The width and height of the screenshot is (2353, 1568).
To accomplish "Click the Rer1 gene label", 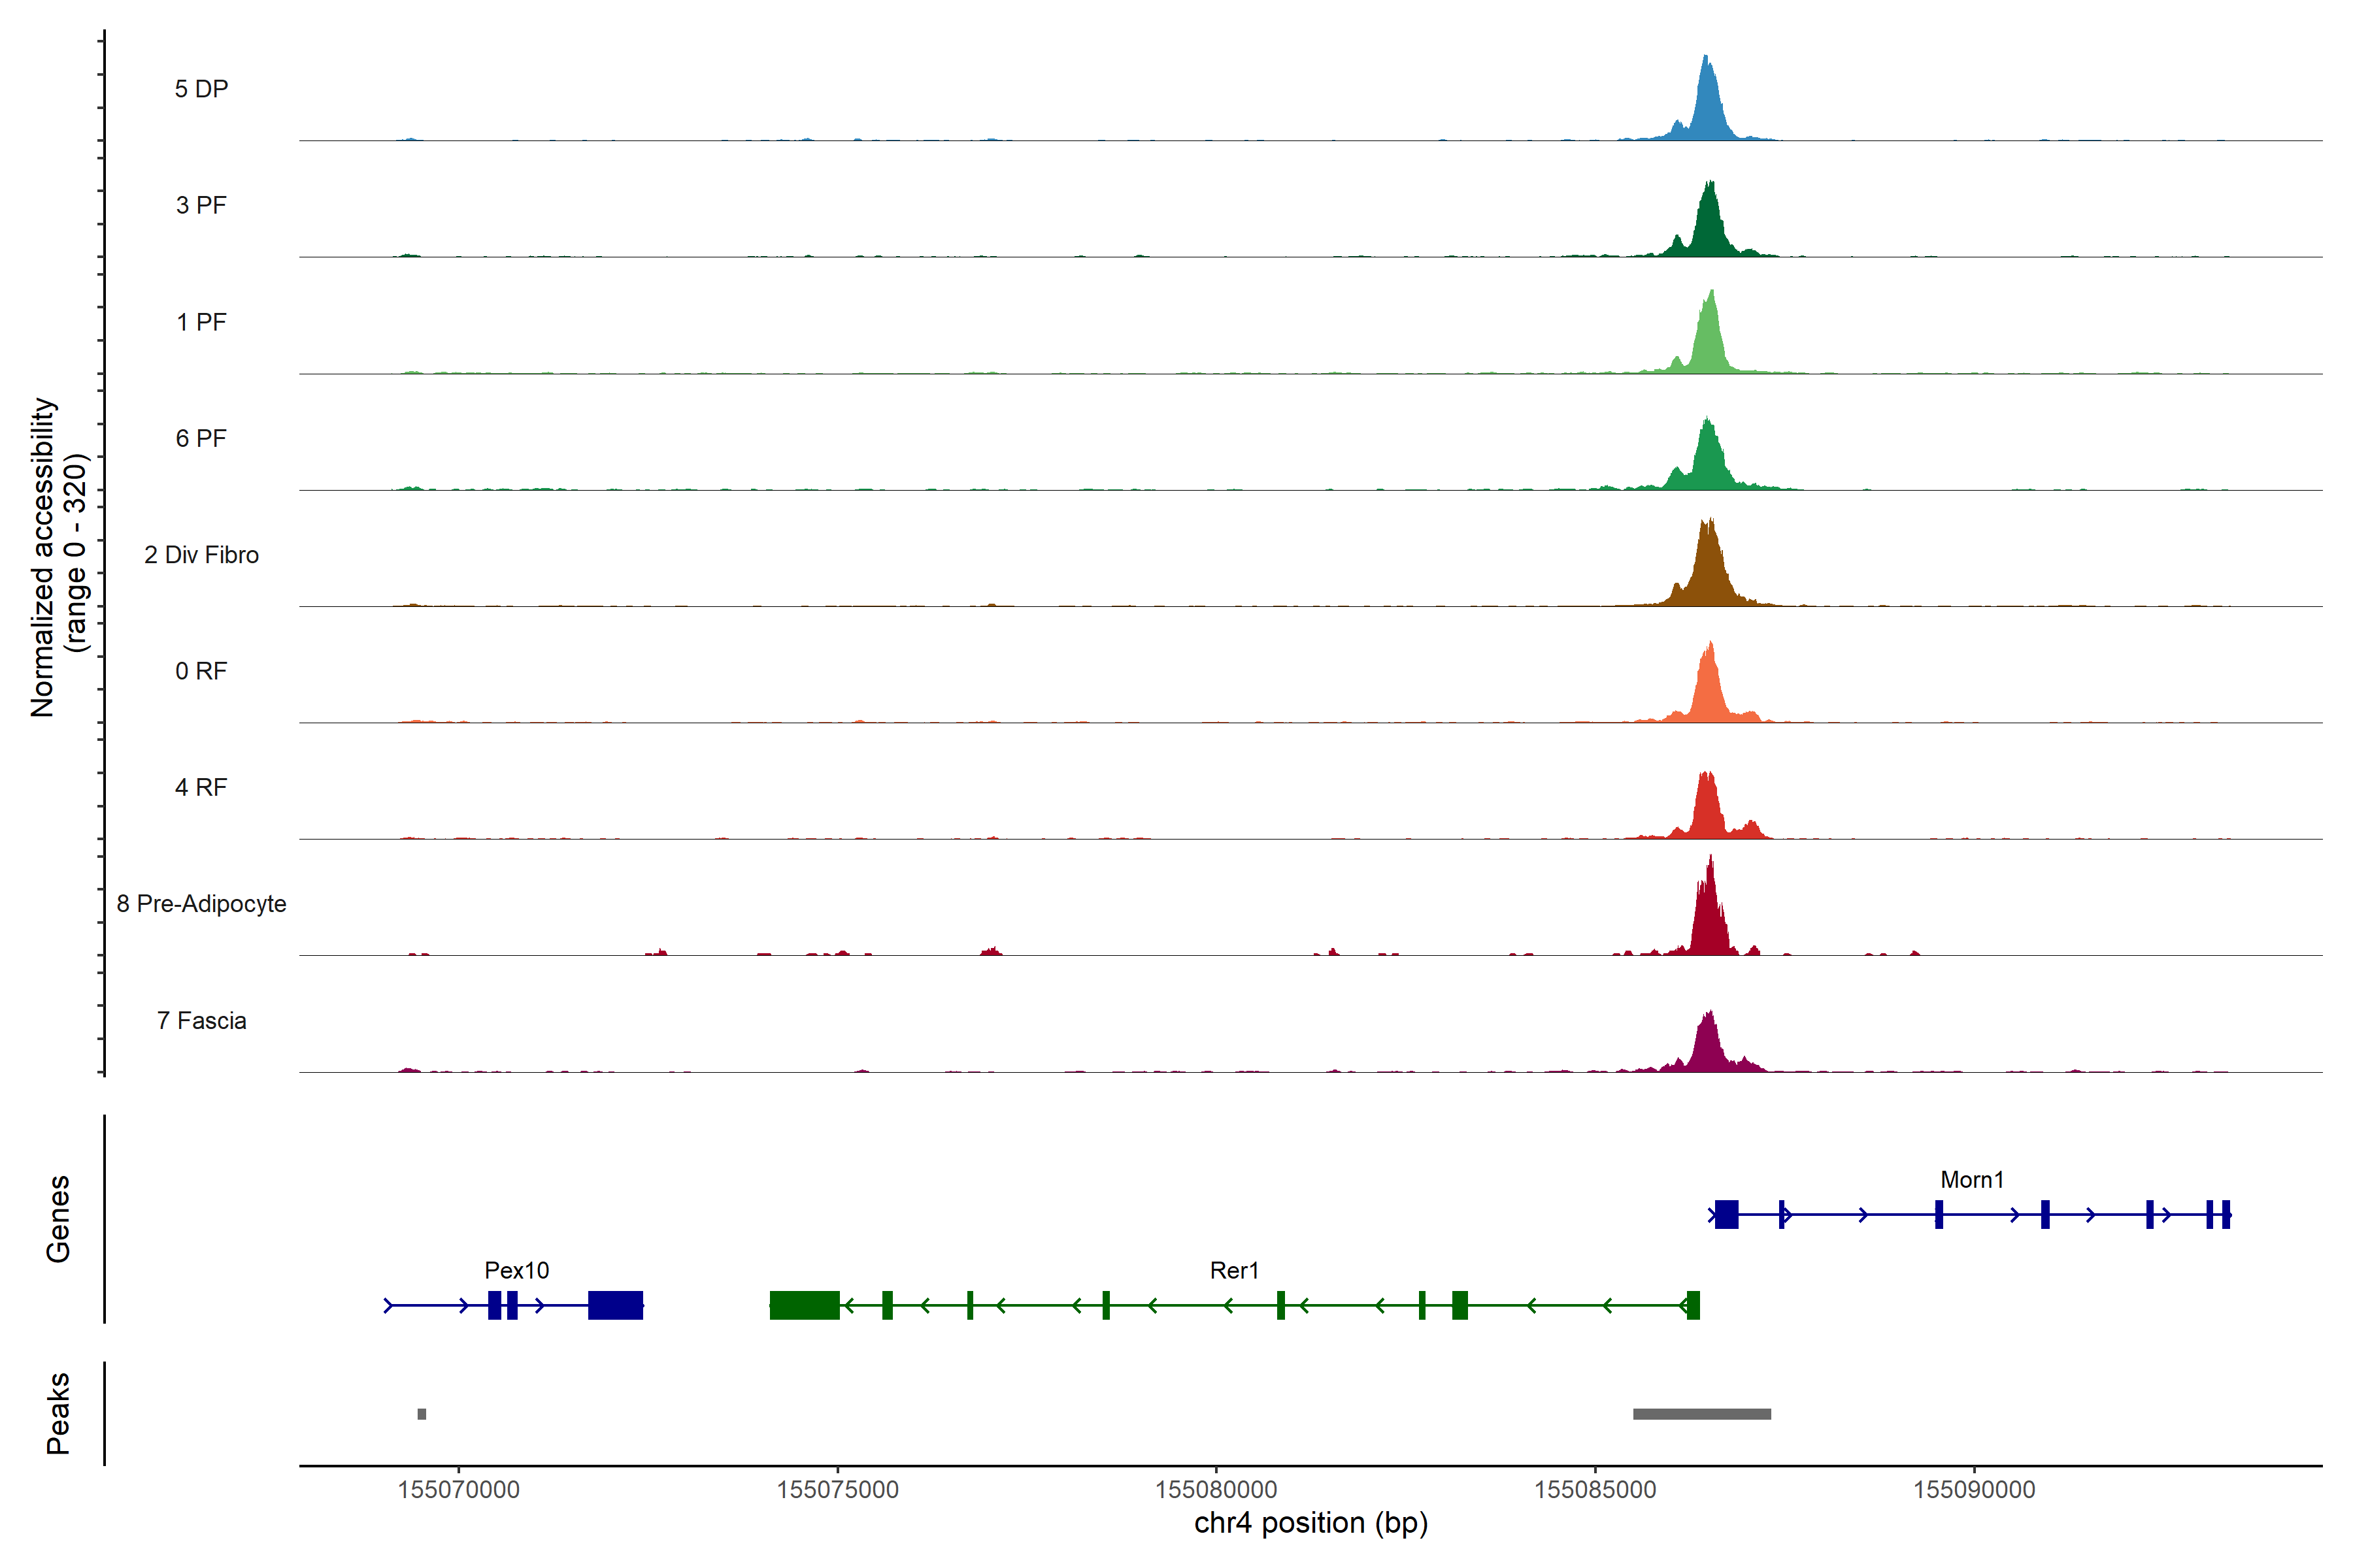I will click(x=1233, y=1271).
